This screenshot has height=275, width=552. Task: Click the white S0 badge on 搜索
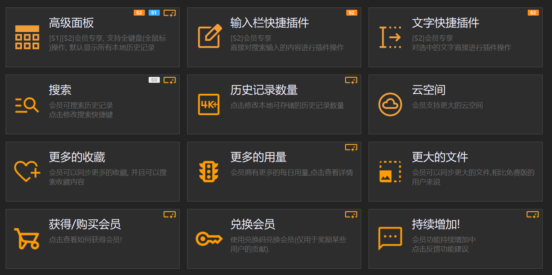[x=154, y=80]
